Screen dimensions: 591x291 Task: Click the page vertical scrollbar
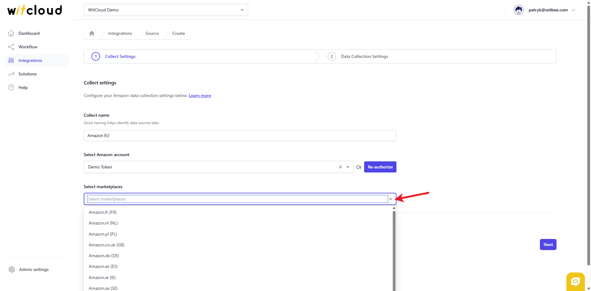589,135
